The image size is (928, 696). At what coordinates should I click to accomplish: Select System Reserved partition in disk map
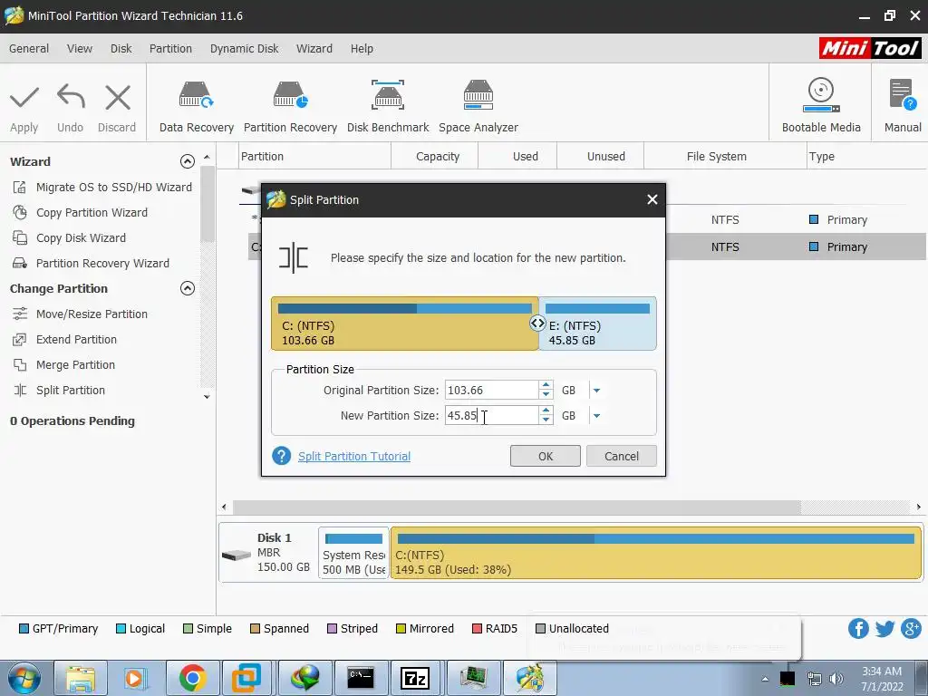353,553
